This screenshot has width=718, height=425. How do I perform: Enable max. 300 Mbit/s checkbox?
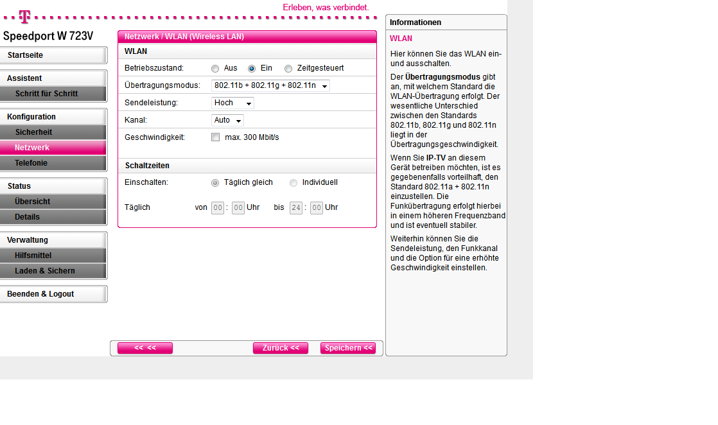215,137
